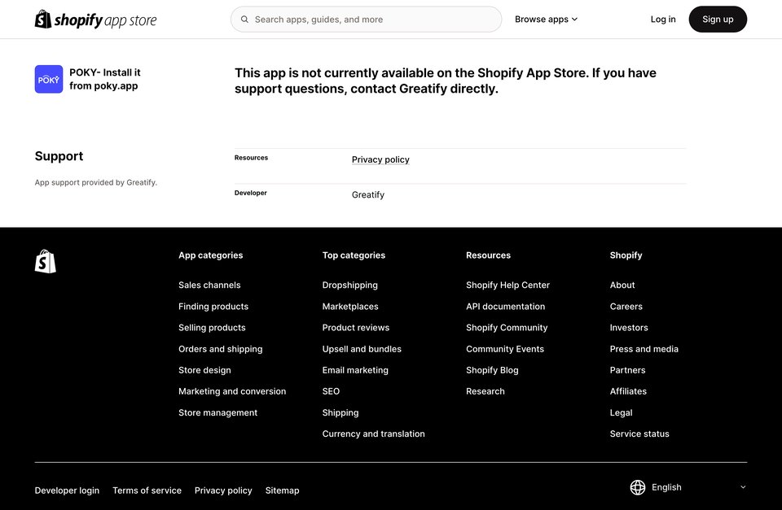Open the Privacy policy resource link
The image size is (782, 510).
pos(380,159)
